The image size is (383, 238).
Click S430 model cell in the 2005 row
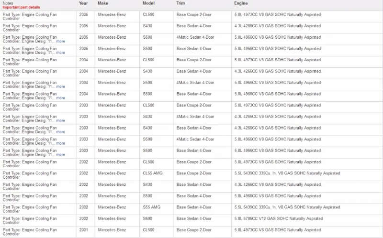click(x=147, y=26)
